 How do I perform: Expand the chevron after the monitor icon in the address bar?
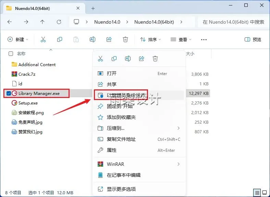[87, 22]
